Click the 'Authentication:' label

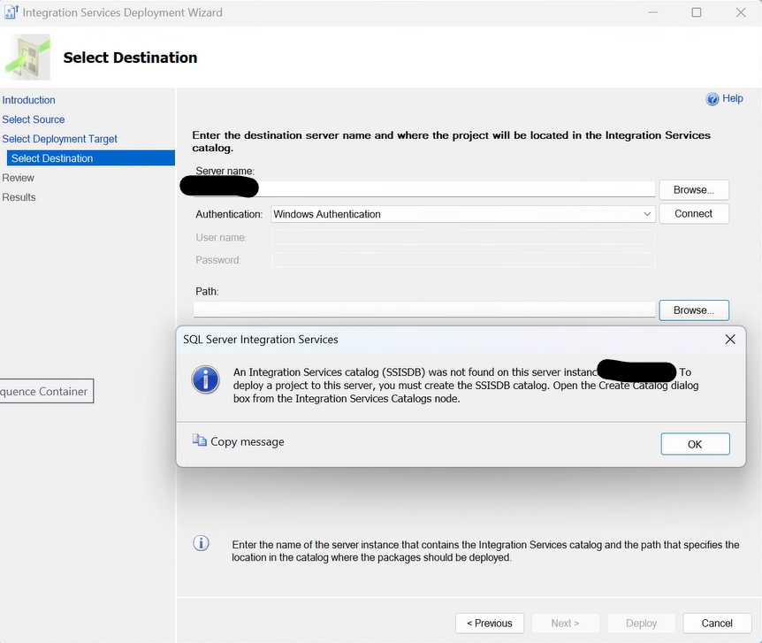click(x=229, y=214)
